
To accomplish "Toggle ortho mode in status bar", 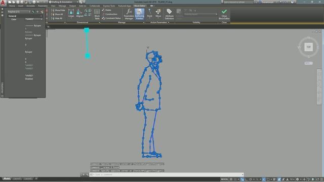I will pyautogui.click(x=247, y=179).
